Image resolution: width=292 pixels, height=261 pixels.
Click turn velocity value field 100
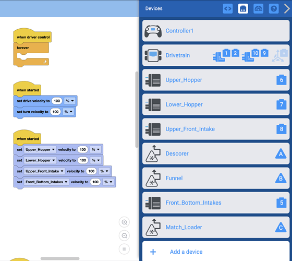click(x=55, y=112)
